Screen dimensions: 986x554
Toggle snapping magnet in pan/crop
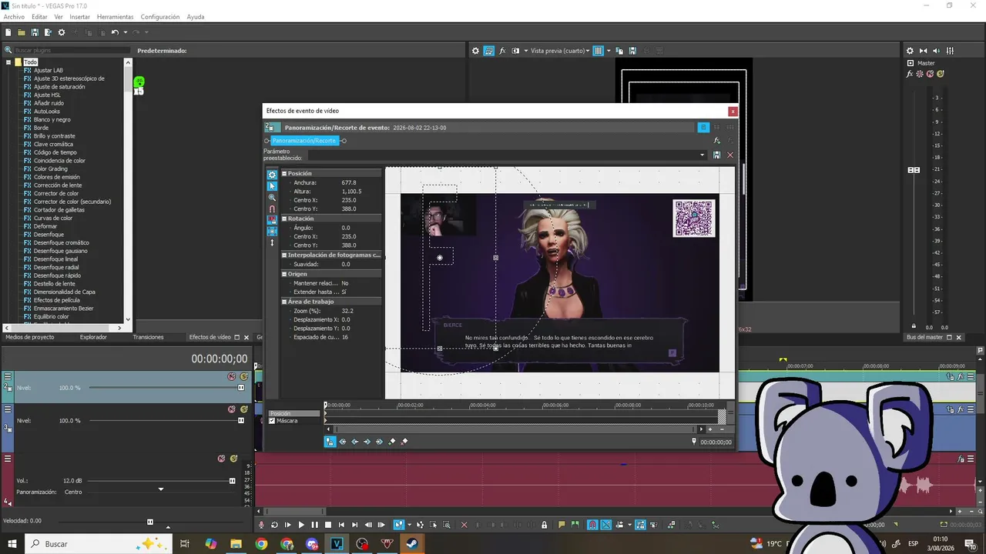point(272,209)
